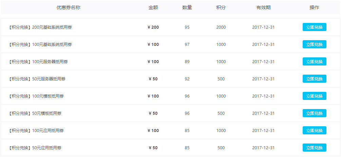Select the 2000 points value
Viewport: 341px width, 157px height.
pos(221,27)
